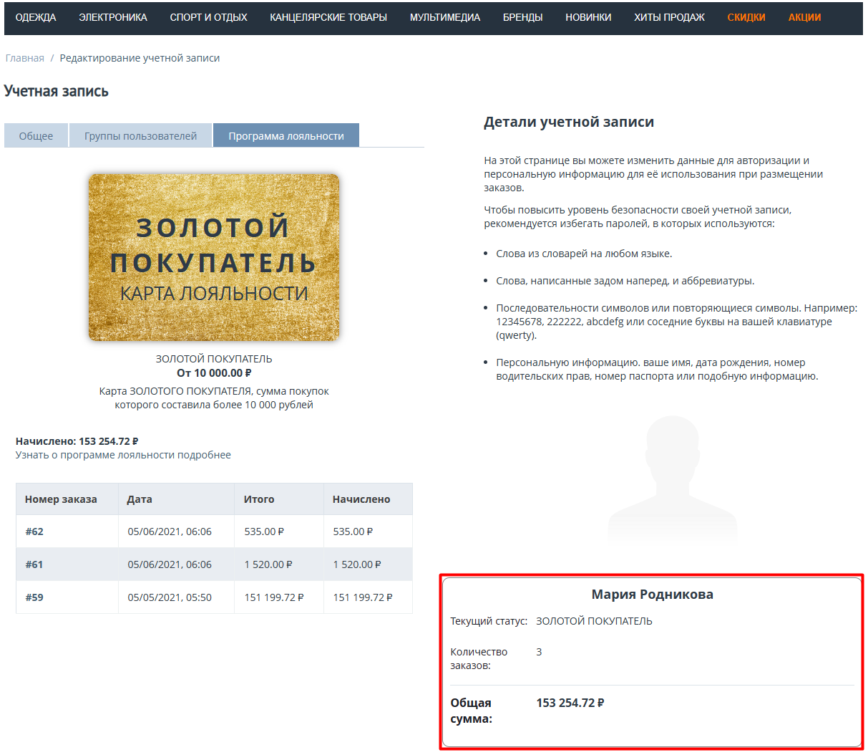Go to Главная breadcrumb link
Screen dimensions: 868x755
pyautogui.click(x=25, y=58)
